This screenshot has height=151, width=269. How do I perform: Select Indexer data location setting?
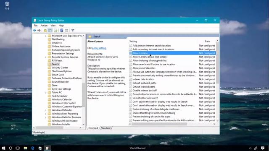143,79
